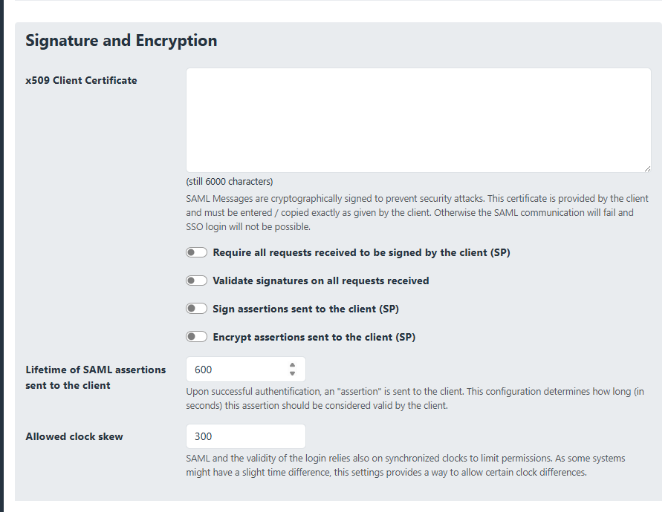Toggle the Validate signatures on all requests switch
This screenshot has width=671, height=512.
196,280
